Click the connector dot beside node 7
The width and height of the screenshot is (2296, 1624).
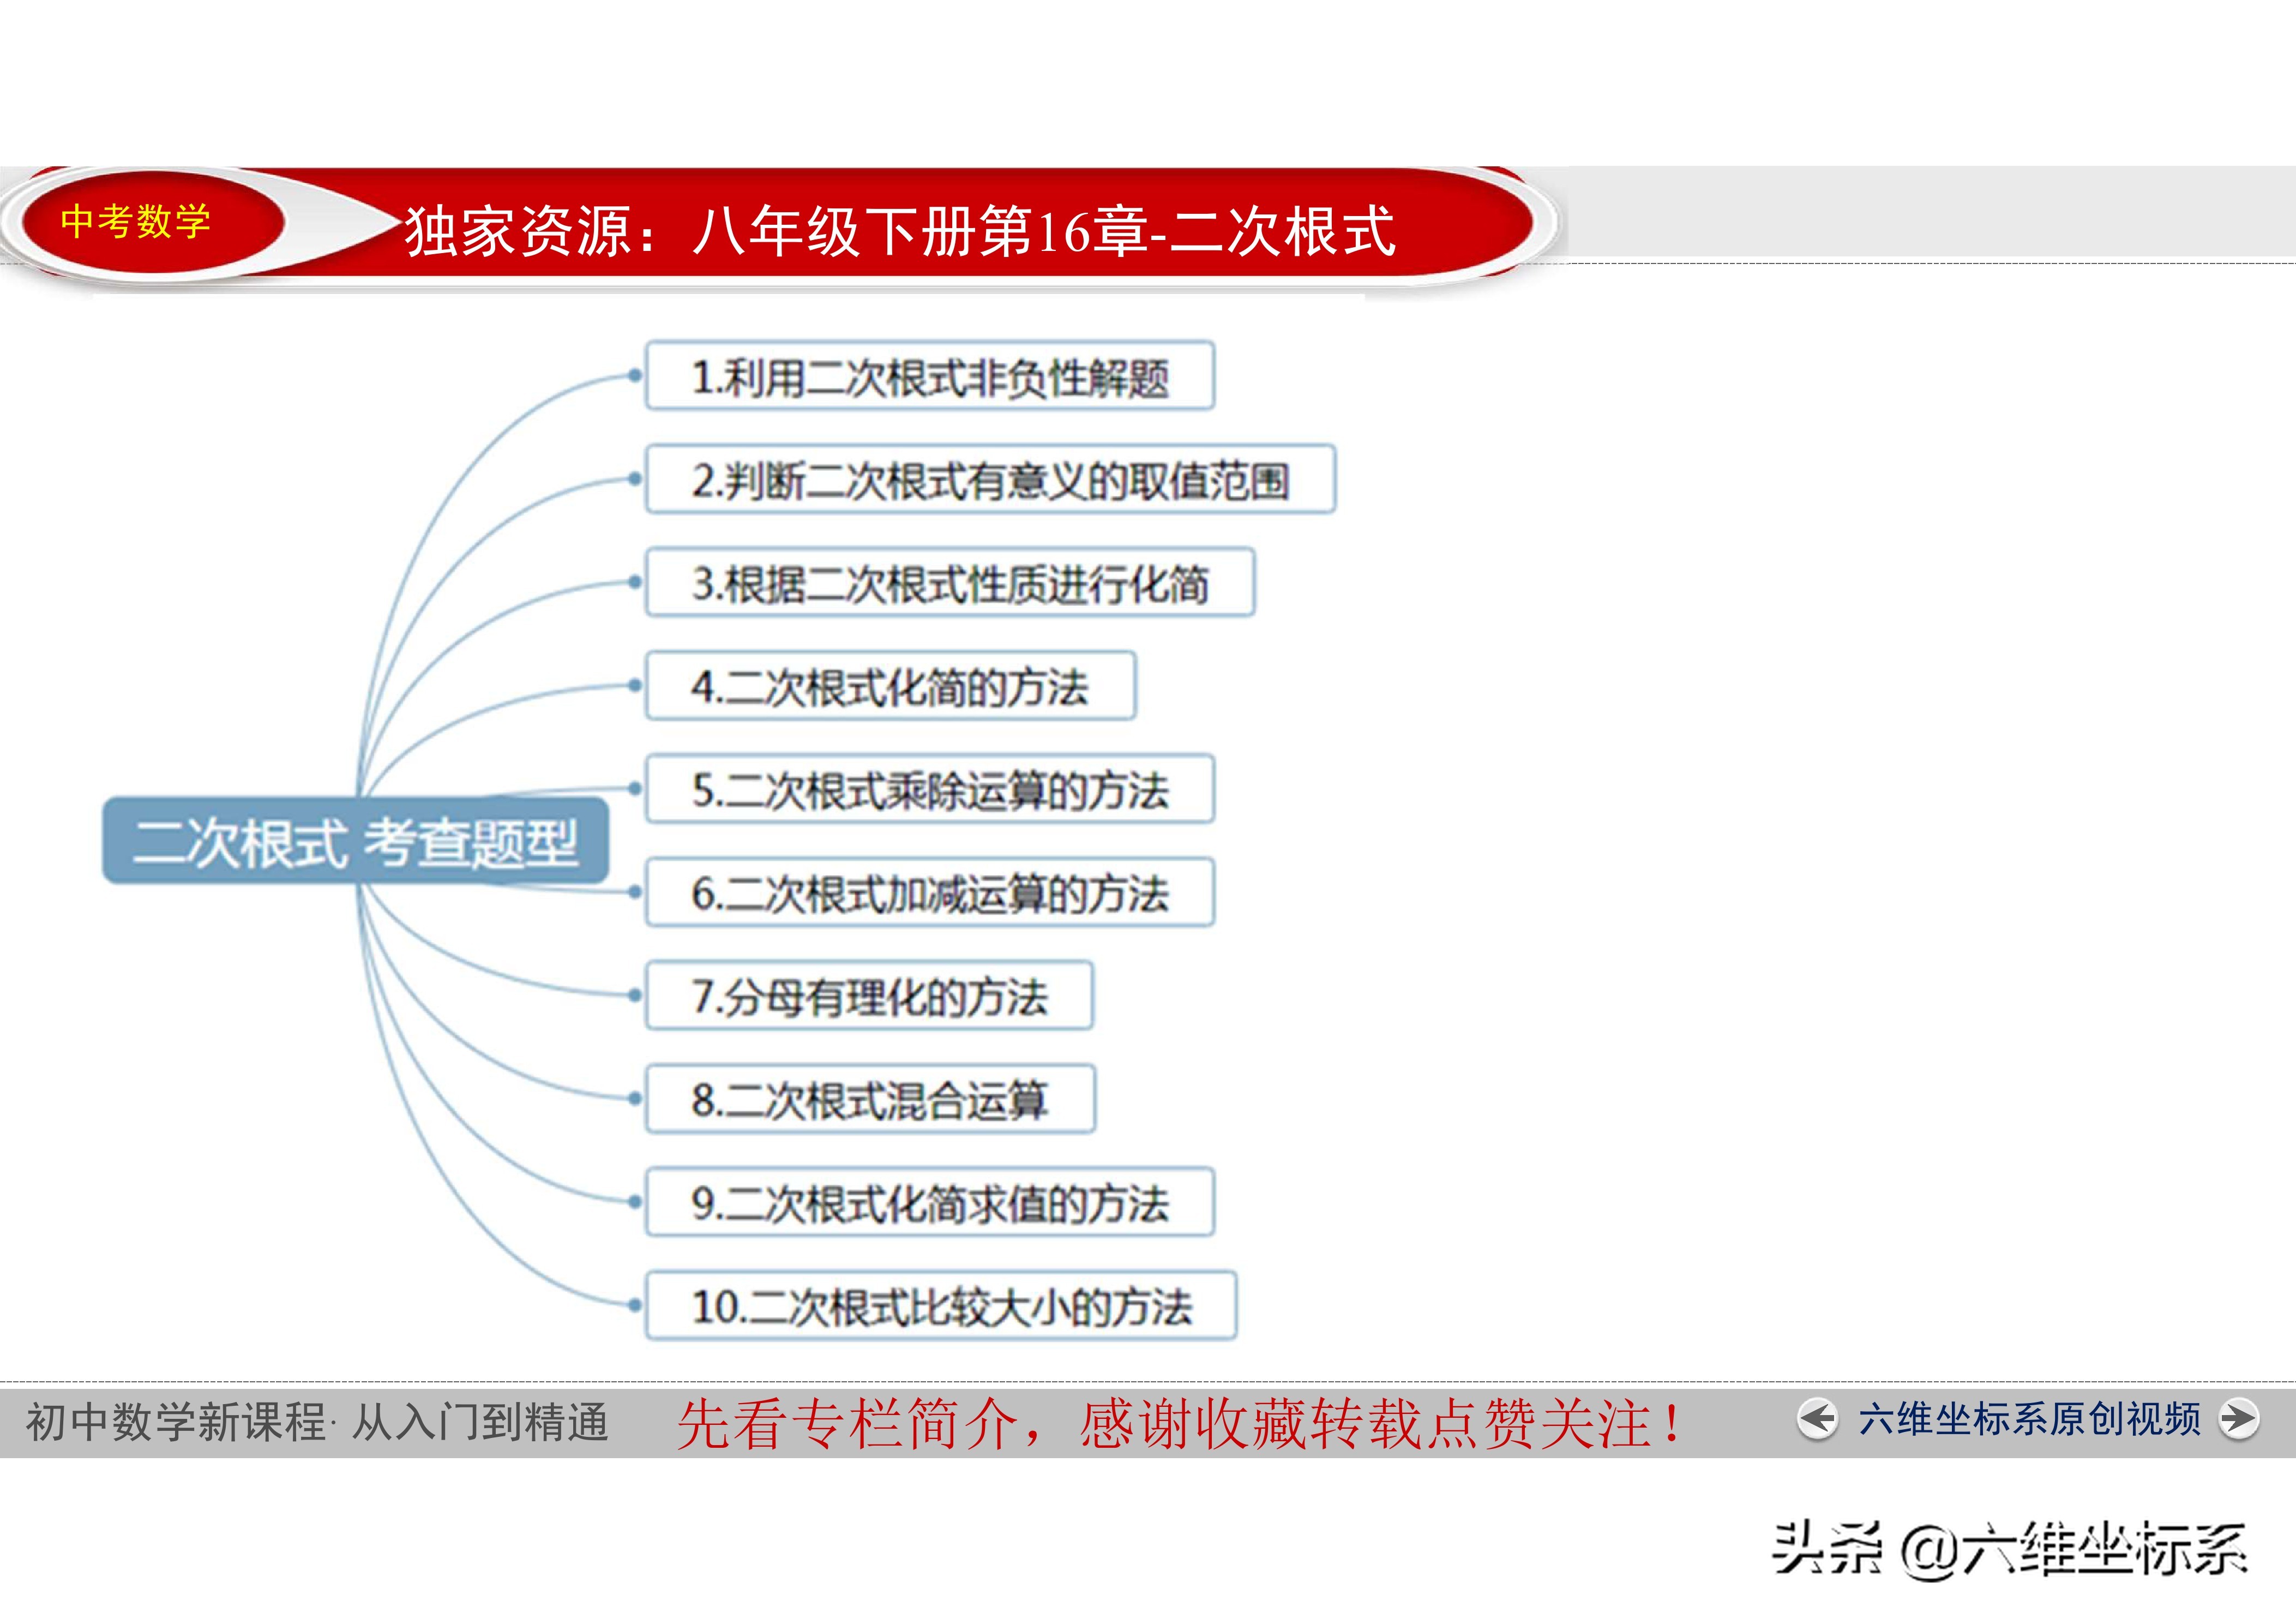pyautogui.click(x=634, y=995)
